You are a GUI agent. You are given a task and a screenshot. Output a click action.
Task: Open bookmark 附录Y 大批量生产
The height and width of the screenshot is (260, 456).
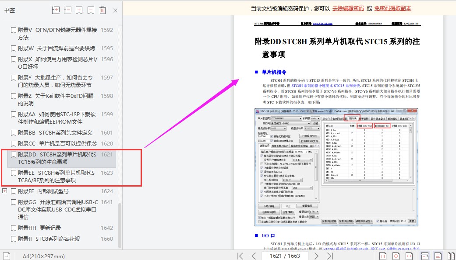tap(55, 81)
